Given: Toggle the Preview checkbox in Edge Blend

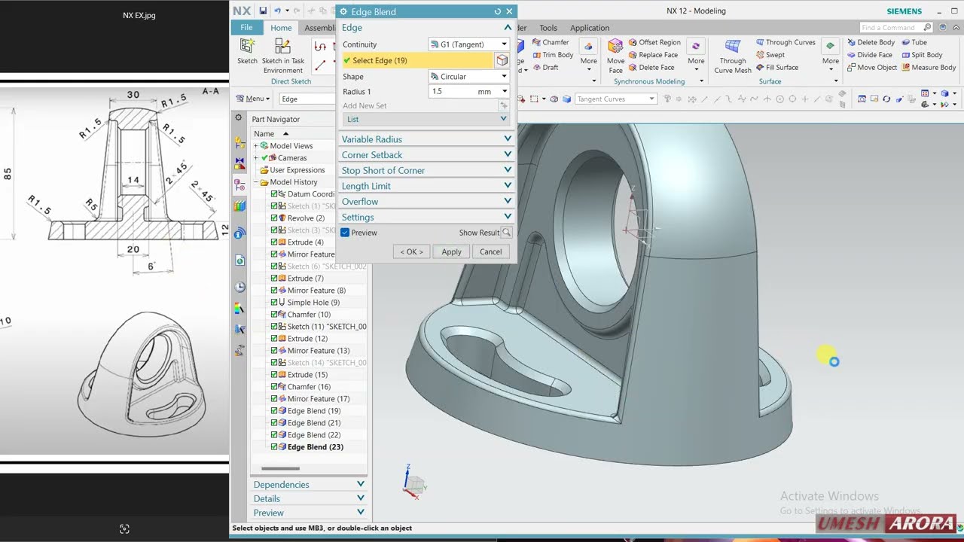Looking at the screenshot, I should click(x=345, y=233).
